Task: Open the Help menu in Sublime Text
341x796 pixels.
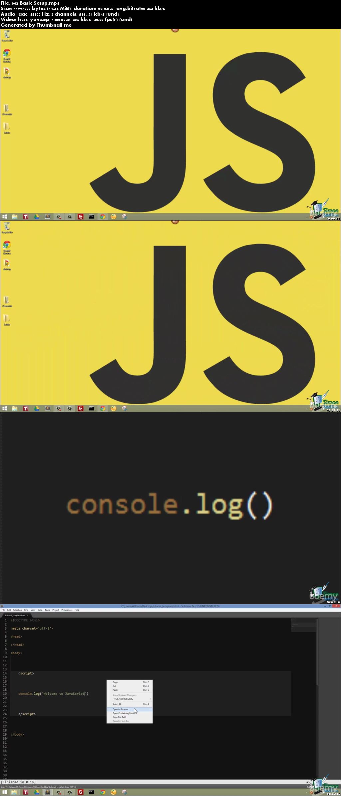Action: (77, 610)
